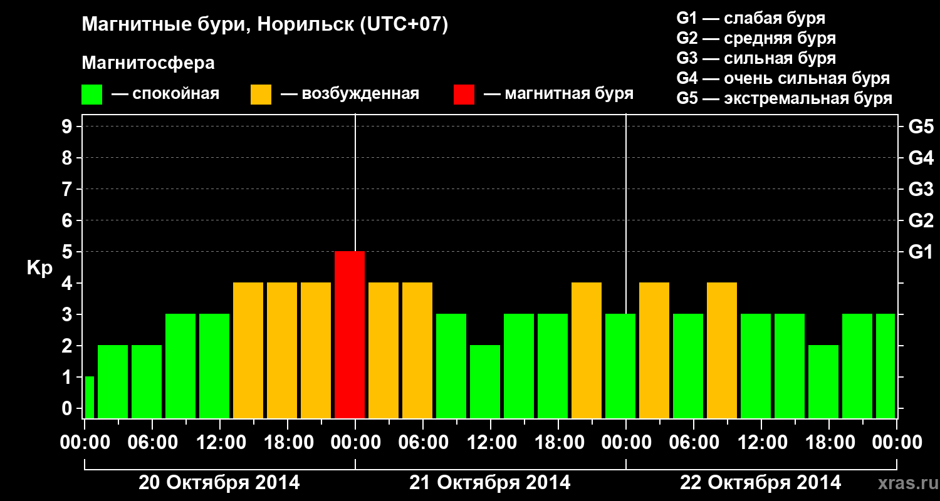Screen dimensions: 940x501
Task: Click the G2 right-axis label
Action: click(921, 220)
